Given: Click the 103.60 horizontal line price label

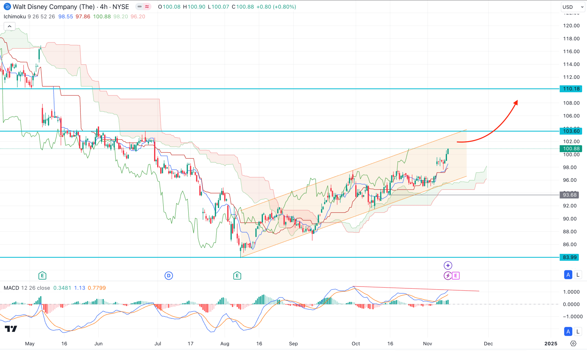Looking at the screenshot, I should pyautogui.click(x=571, y=131).
